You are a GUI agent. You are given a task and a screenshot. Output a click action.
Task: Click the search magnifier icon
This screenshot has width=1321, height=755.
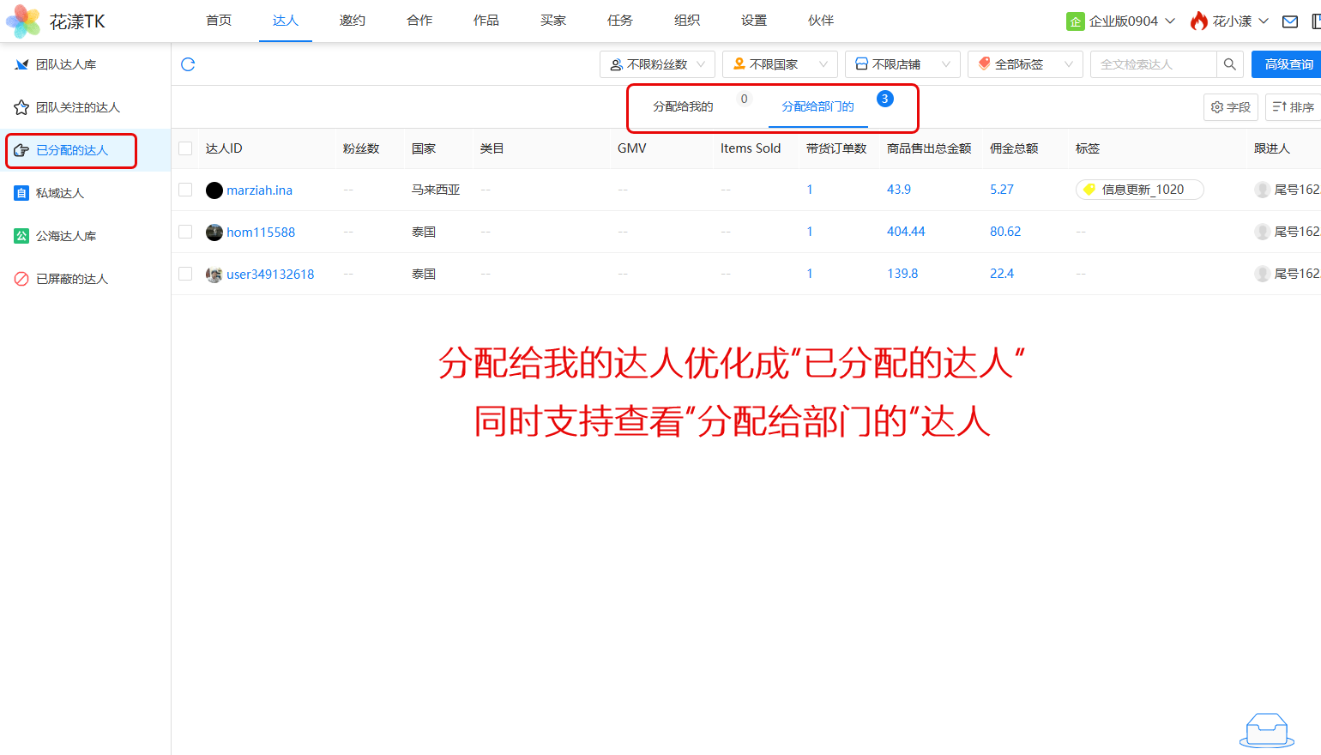tap(1229, 64)
